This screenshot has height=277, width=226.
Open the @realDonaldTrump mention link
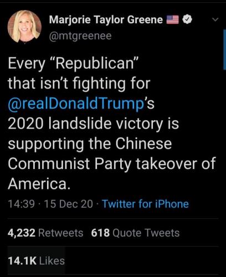click(x=76, y=104)
